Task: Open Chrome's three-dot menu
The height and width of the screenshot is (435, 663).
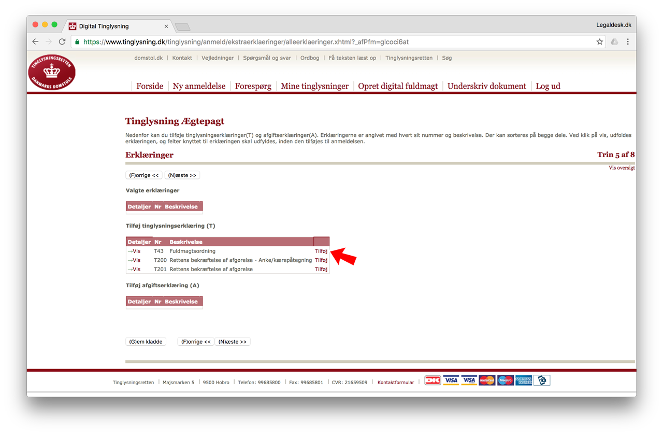Action: coord(628,42)
